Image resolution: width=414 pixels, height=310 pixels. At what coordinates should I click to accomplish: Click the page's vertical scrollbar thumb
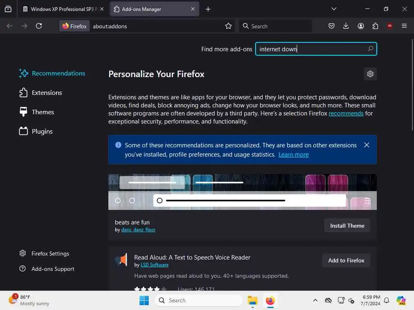[x=412, y=84]
